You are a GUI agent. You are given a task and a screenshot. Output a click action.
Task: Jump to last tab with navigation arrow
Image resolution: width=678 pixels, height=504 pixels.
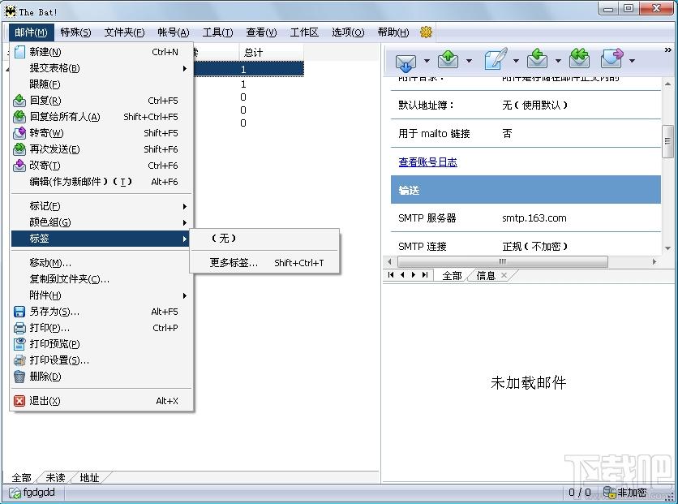(x=426, y=275)
